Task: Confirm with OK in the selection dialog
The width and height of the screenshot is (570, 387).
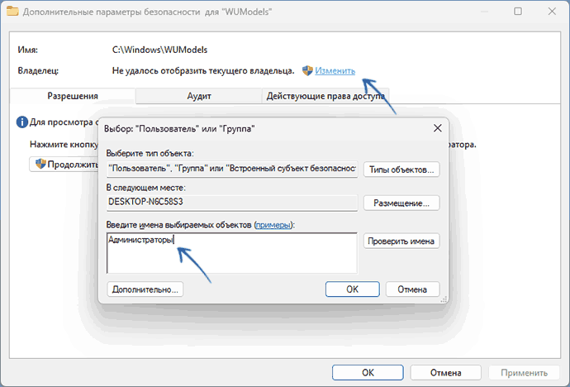Action: click(x=352, y=289)
